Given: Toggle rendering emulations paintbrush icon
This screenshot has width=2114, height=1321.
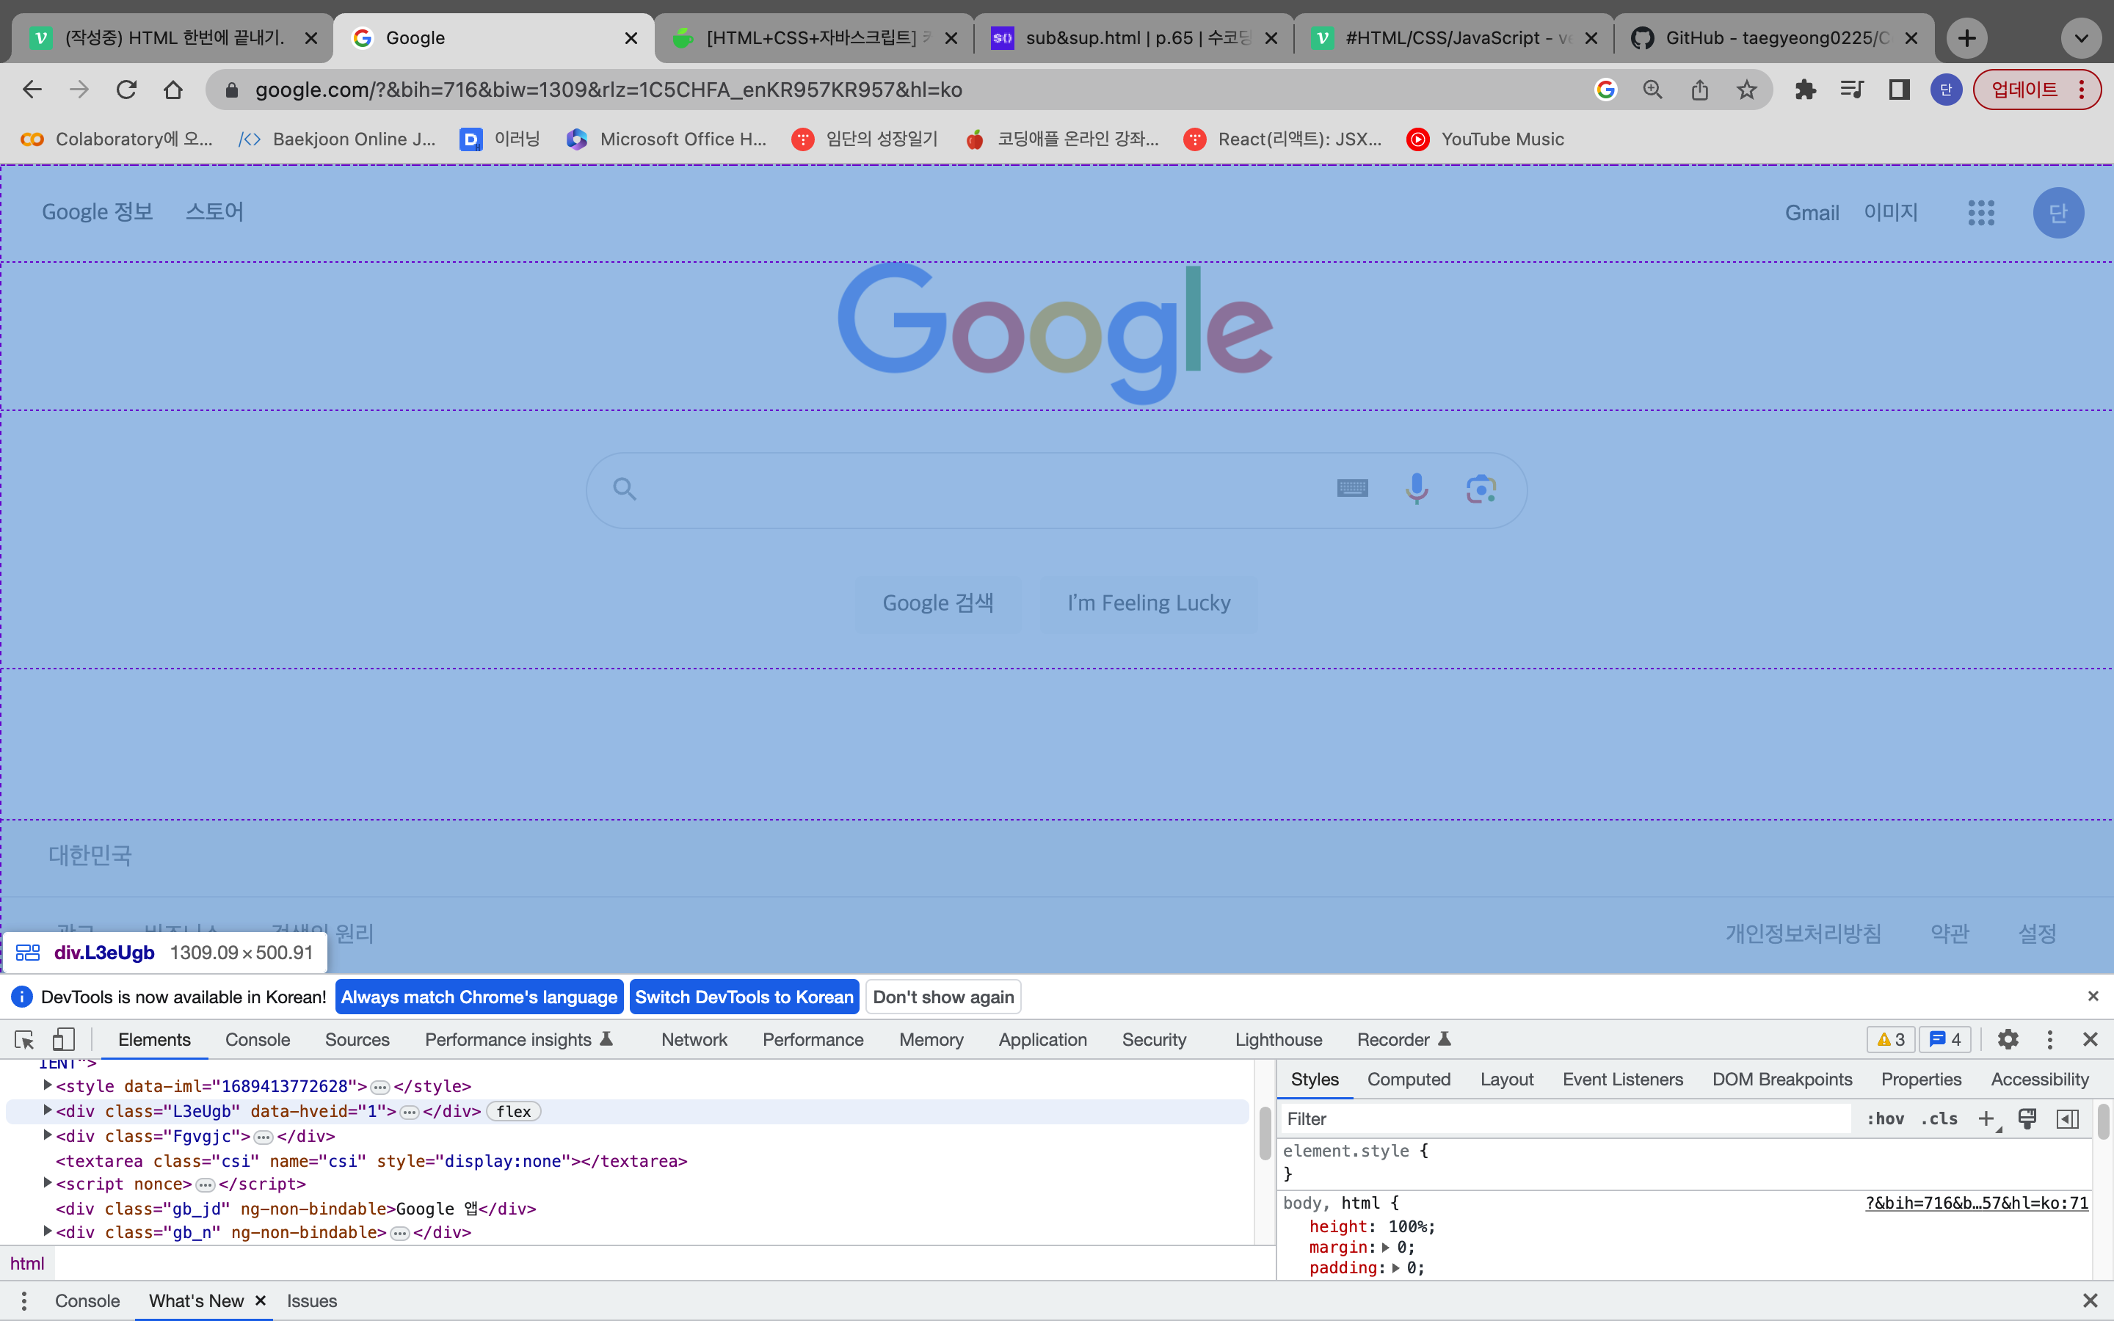Looking at the screenshot, I should tap(2027, 1119).
